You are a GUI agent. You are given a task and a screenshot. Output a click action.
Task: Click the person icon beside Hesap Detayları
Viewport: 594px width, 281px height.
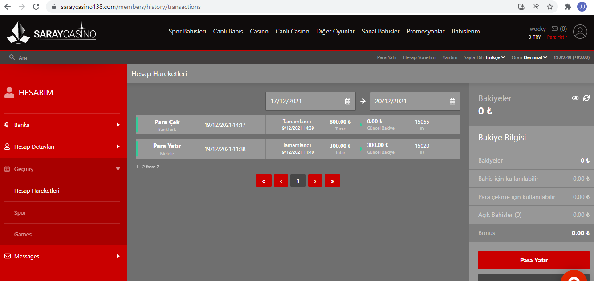7,147
